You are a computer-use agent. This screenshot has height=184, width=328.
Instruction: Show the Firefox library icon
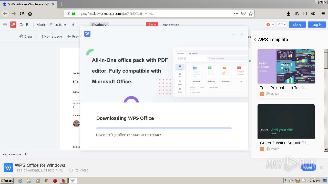click(297, 14)
